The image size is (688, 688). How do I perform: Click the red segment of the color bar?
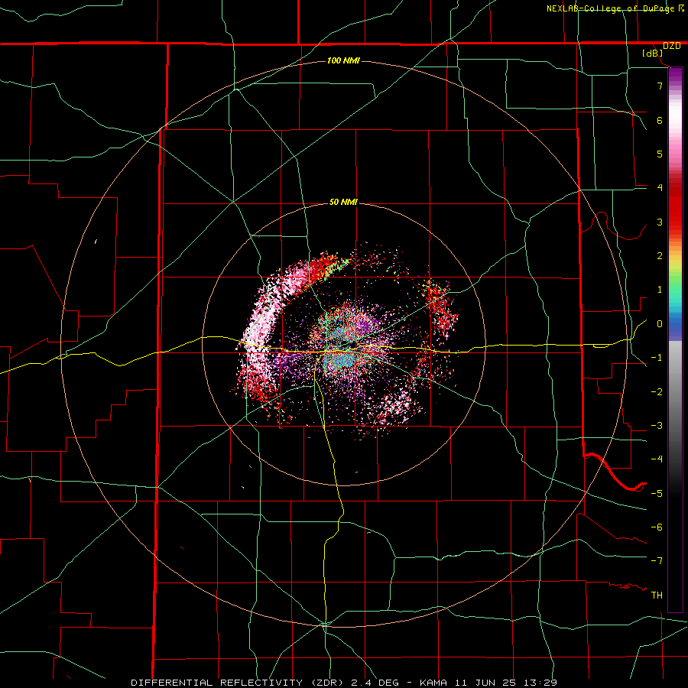pyautogui.click(x=675, y=204)
